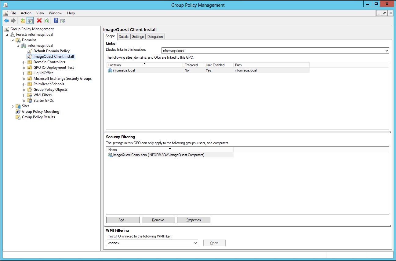Expand the PalmBeachSchools node
396x261 pixels.
[24, 84]
